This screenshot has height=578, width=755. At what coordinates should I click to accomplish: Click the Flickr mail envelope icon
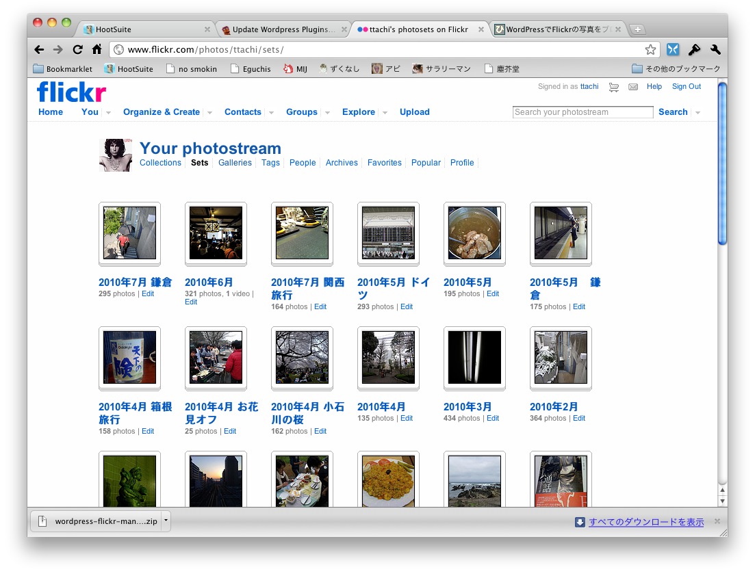point(633,87)
